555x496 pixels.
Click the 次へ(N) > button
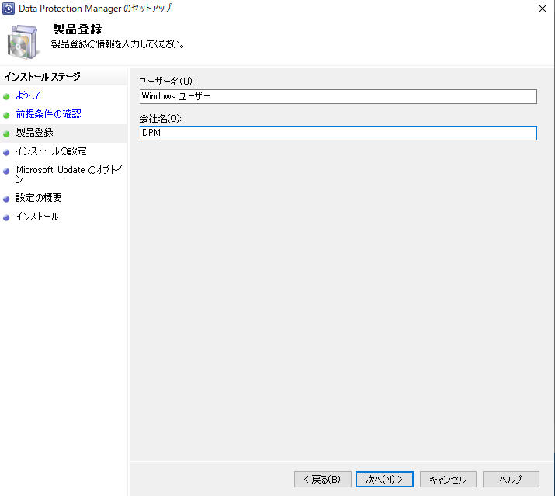[x=384, y=480]
